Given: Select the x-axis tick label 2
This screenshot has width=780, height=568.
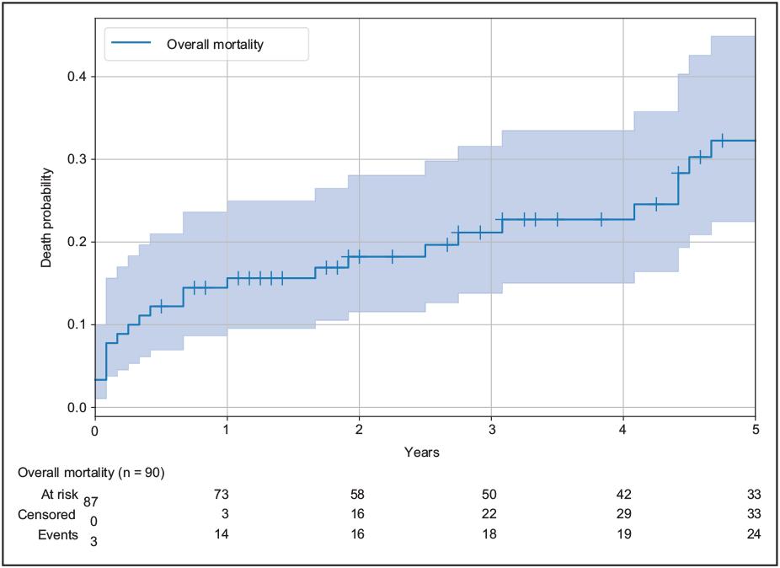Looking at the screenshot, I should 359,430.
